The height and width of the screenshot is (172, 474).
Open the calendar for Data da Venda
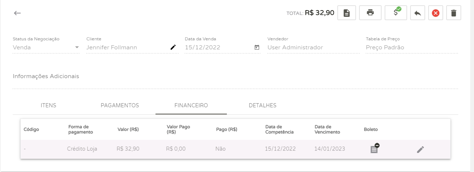point(257,47)
